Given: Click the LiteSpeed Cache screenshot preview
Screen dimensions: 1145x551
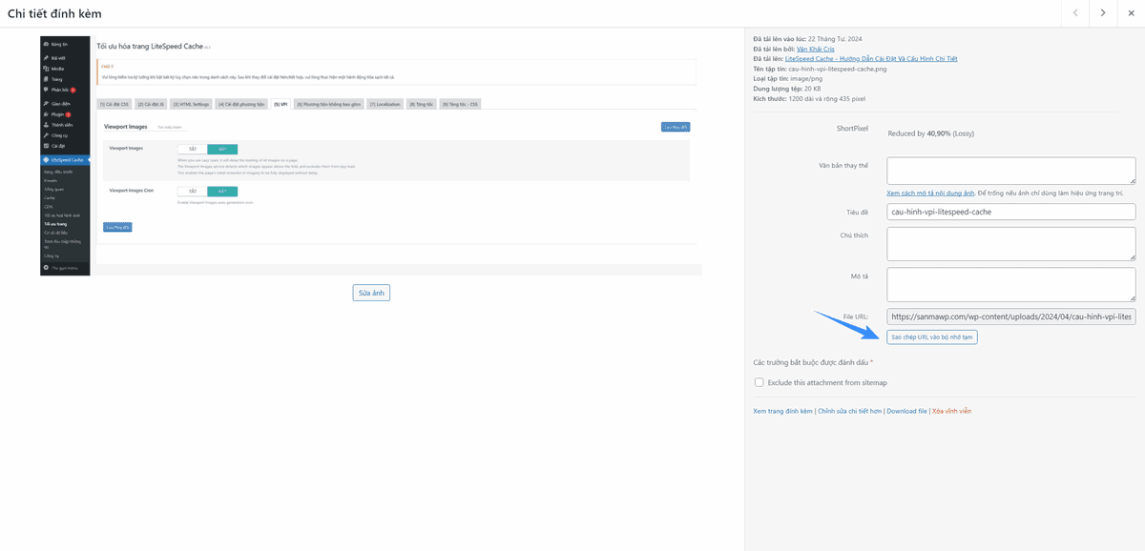Looking at the screenshot, I should pyautogui.click(x=370, y=156).
